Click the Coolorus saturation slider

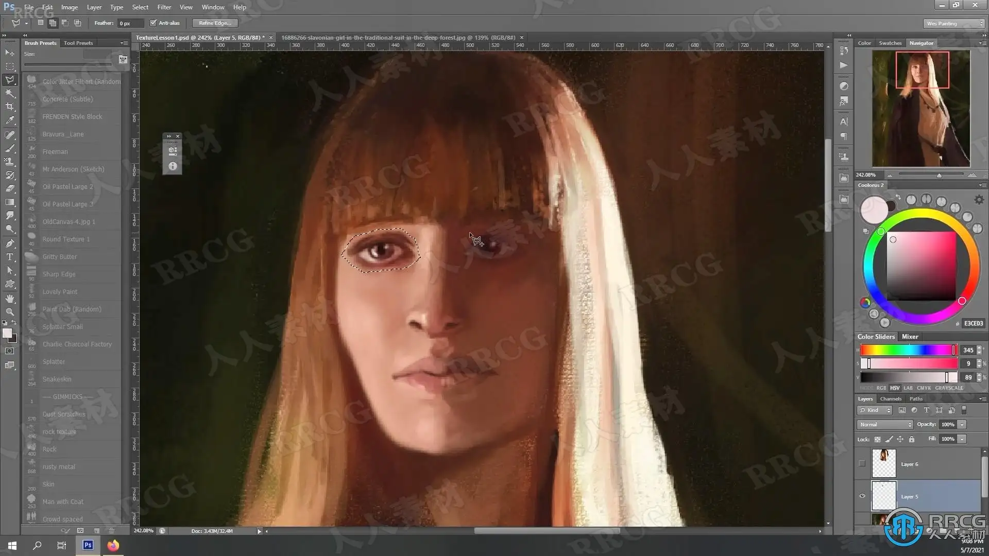[909, 363]
